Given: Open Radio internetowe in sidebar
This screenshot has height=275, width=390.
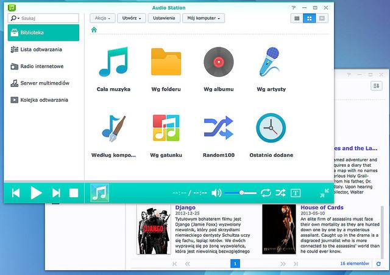Looking at the screenshot, I should pyautogui.click(x=43, y=66).
